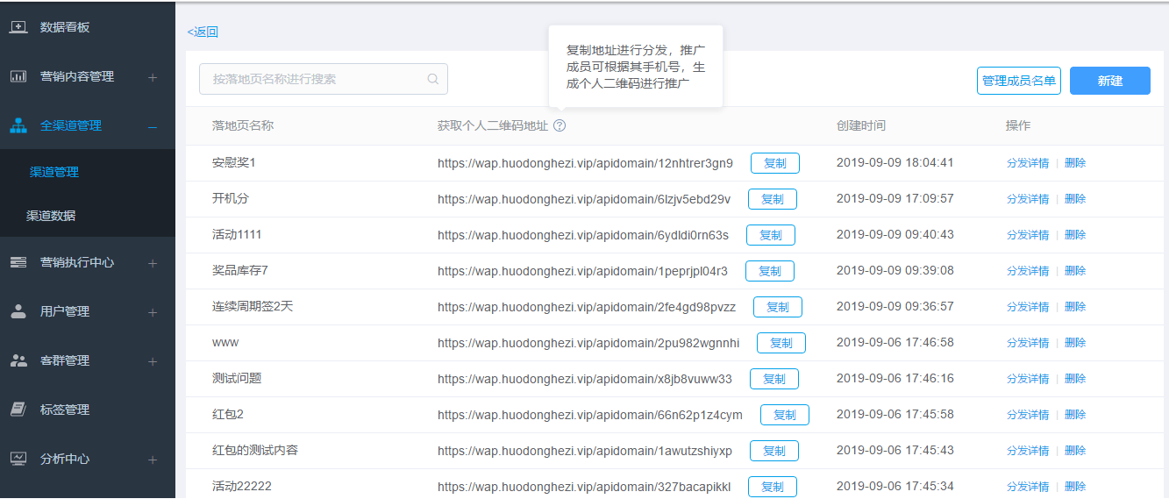This screenshot has width=1169, height=499.
Task: Click the 分析中心 monitor icon
Action: click(x=18, y=459)
